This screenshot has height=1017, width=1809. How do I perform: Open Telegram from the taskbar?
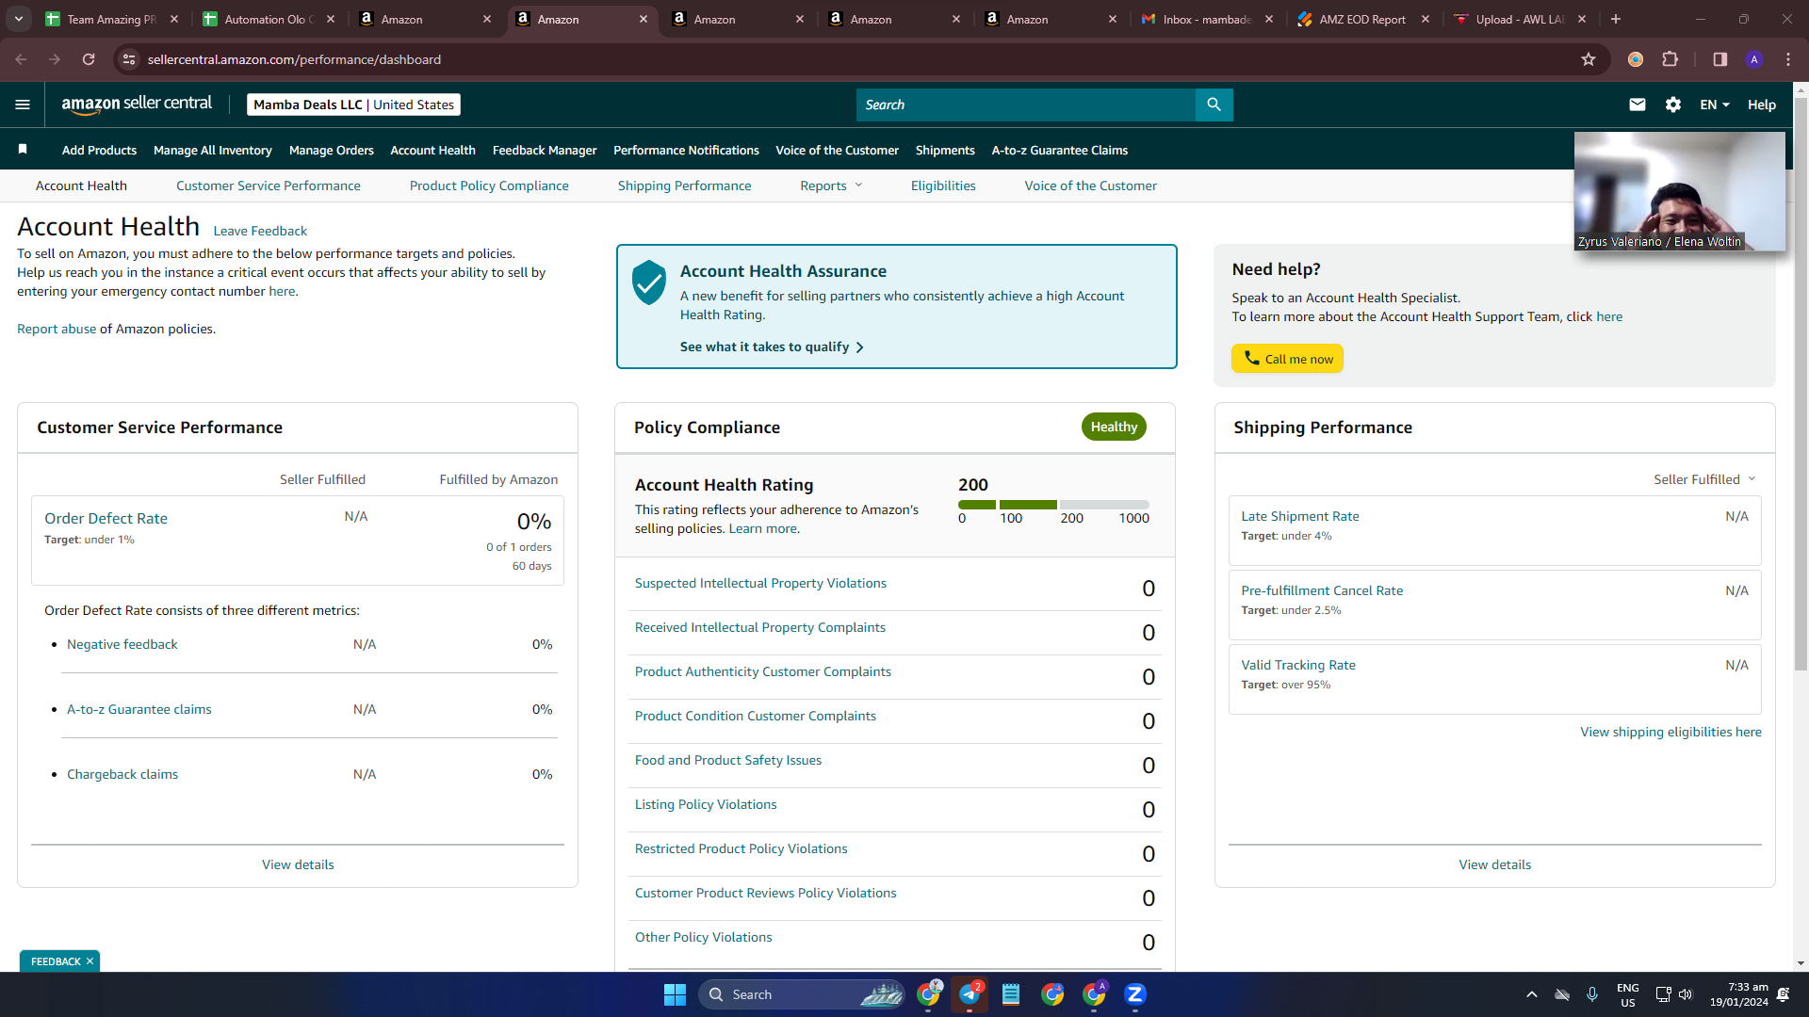pyautogui.click(x=970, y=994)
